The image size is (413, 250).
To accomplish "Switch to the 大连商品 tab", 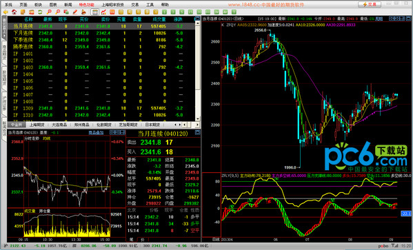I will coord(59,125).
